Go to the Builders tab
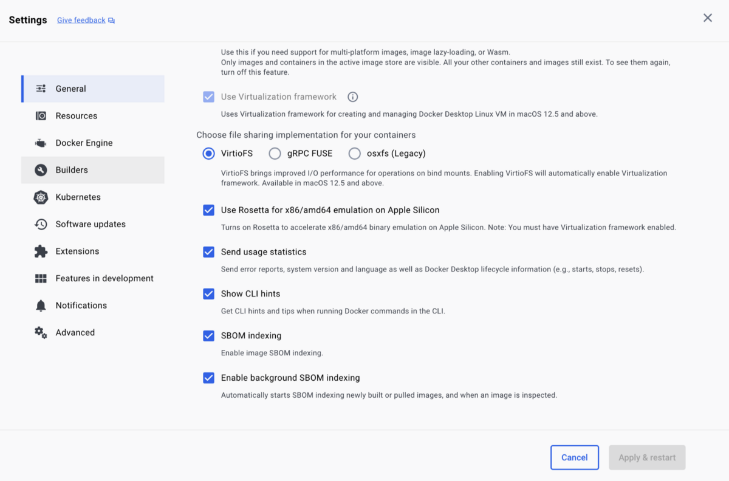Viewport: 729px width, 481px height. click(x=93, y=170)
